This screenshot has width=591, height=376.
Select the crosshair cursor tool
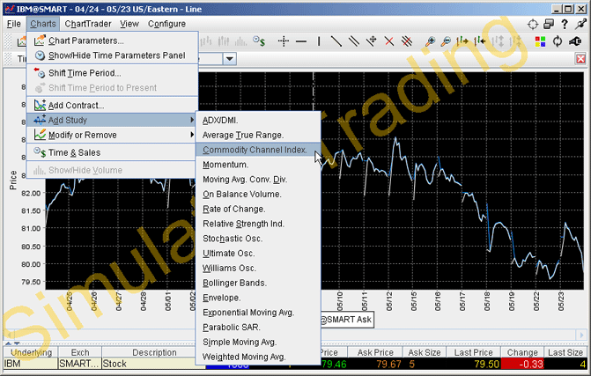tap(284, 41)
